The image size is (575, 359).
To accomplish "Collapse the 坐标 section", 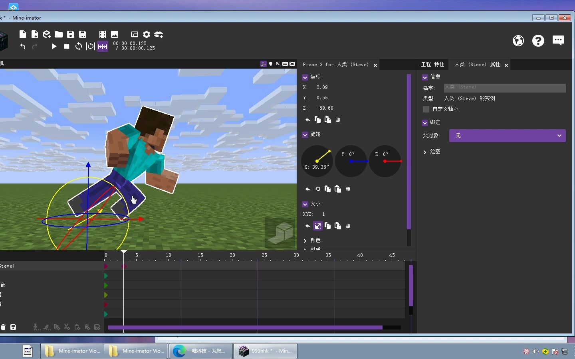I will click(305, 77).
